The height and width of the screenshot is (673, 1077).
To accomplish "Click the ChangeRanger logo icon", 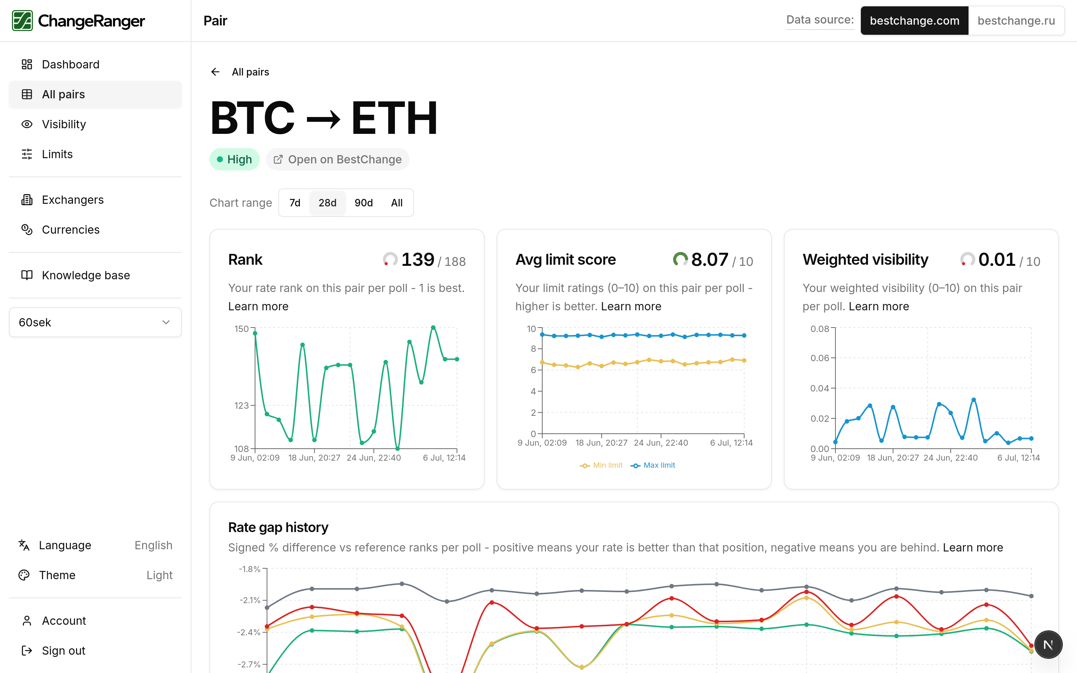I will pos(22,21).
